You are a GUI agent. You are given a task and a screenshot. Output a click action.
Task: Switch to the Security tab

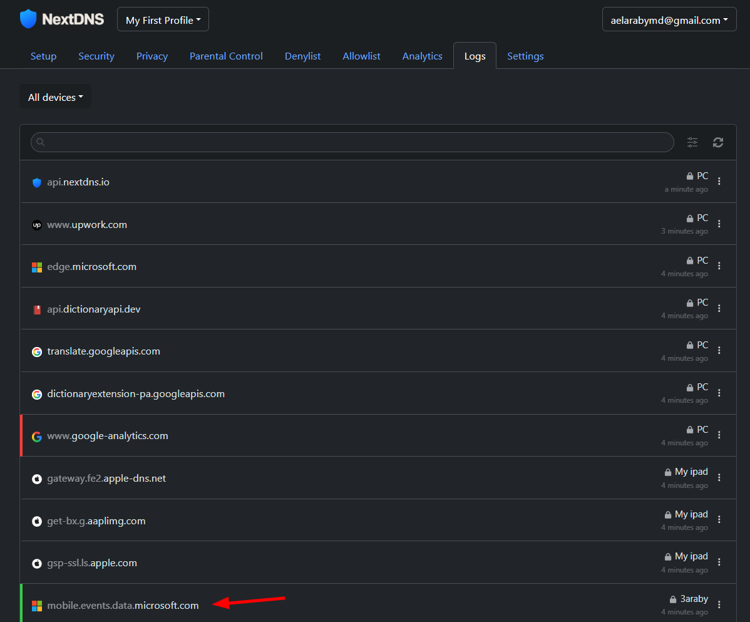[x=96, y=56]
